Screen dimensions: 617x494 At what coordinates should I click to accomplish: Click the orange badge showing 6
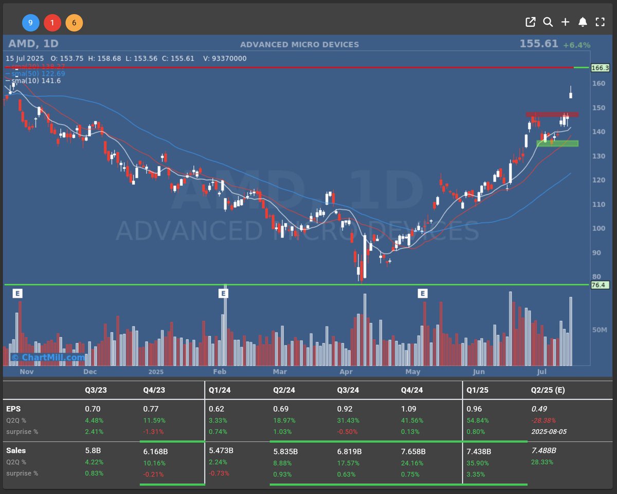pos(74,23)
